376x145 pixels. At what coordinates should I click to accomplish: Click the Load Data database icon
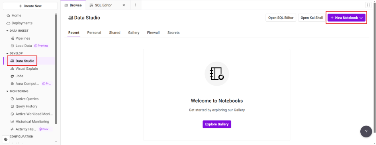pyautogui.click(x=12, y=46)
